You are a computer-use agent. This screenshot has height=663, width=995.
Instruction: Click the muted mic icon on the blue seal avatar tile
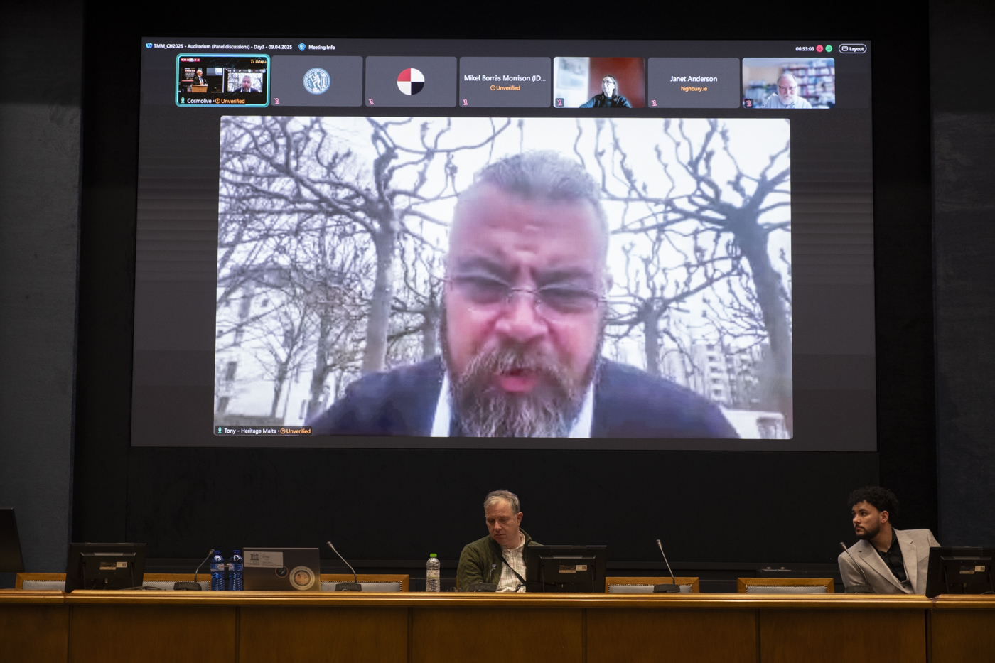click(x=276, y=102)
